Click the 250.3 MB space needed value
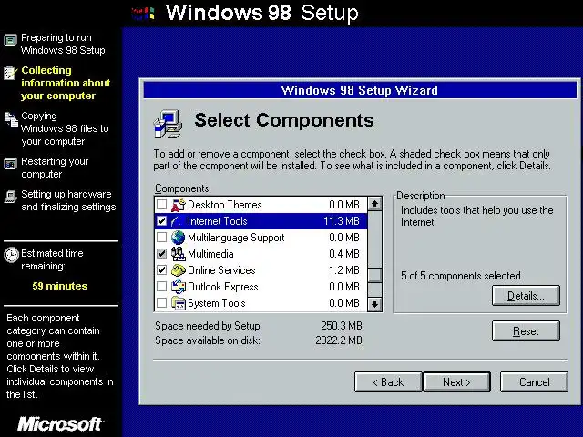 click(x=342, y=326)
